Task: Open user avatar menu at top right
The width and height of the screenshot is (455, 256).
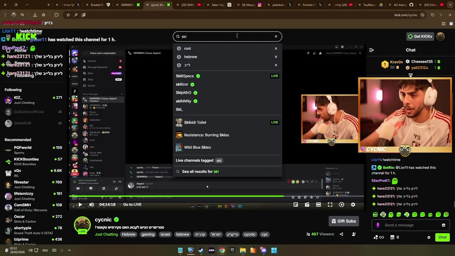Action: click(x=440, y=36)
